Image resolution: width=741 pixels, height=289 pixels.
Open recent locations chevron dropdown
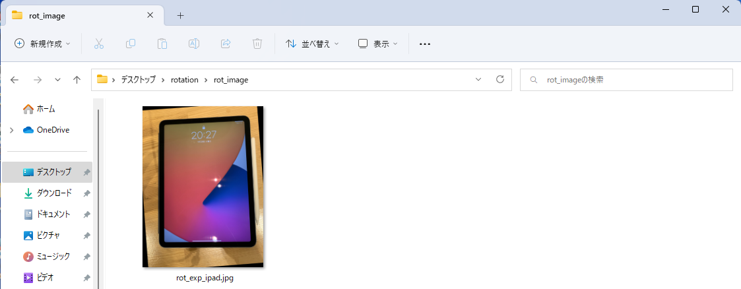pos(57,80)
